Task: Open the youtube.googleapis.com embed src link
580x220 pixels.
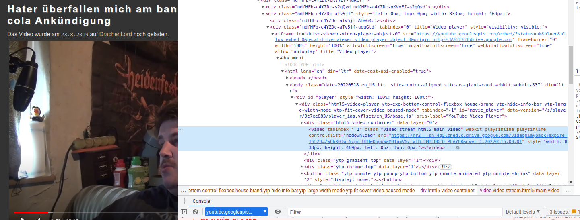Action: (x=420, y=37)
